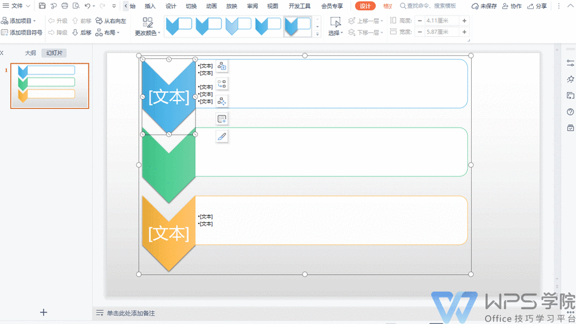Select the fourth SmartArt style in gallery
Viewport: 576px width, 324px height.
[268, 26]
